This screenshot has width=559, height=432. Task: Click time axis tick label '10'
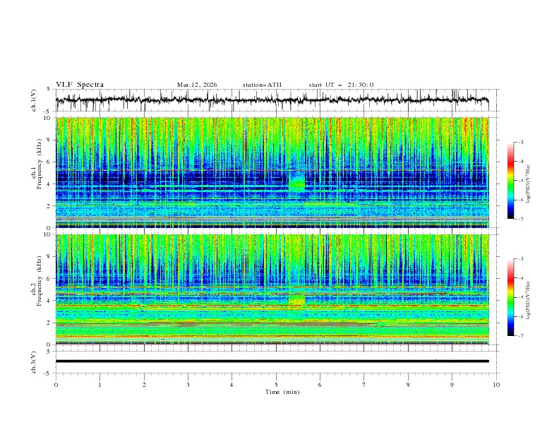pos(496,385)
